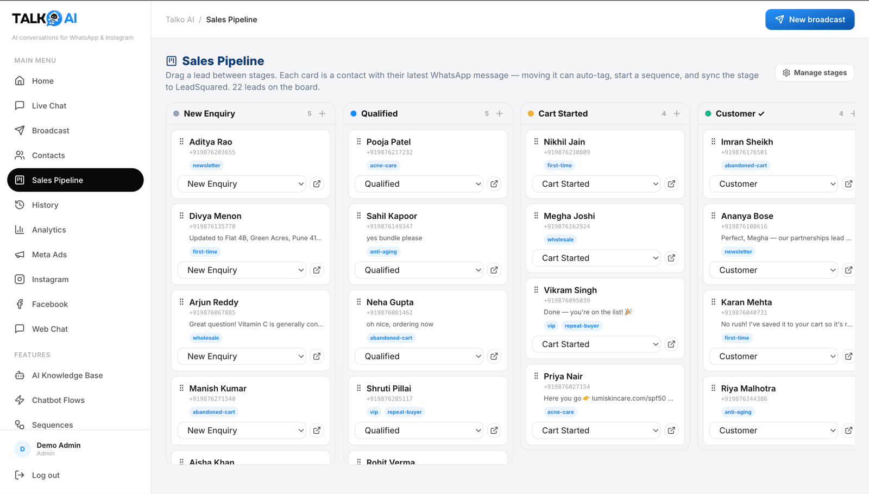Open stage dropdown on Nikhil Jain card
This screenshot has width=869, height=494.
pos(597,184)
